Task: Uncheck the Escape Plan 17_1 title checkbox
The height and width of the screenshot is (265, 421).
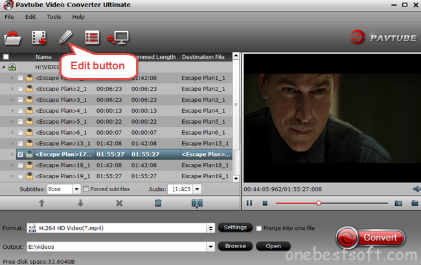Action: tap(20, 155)
